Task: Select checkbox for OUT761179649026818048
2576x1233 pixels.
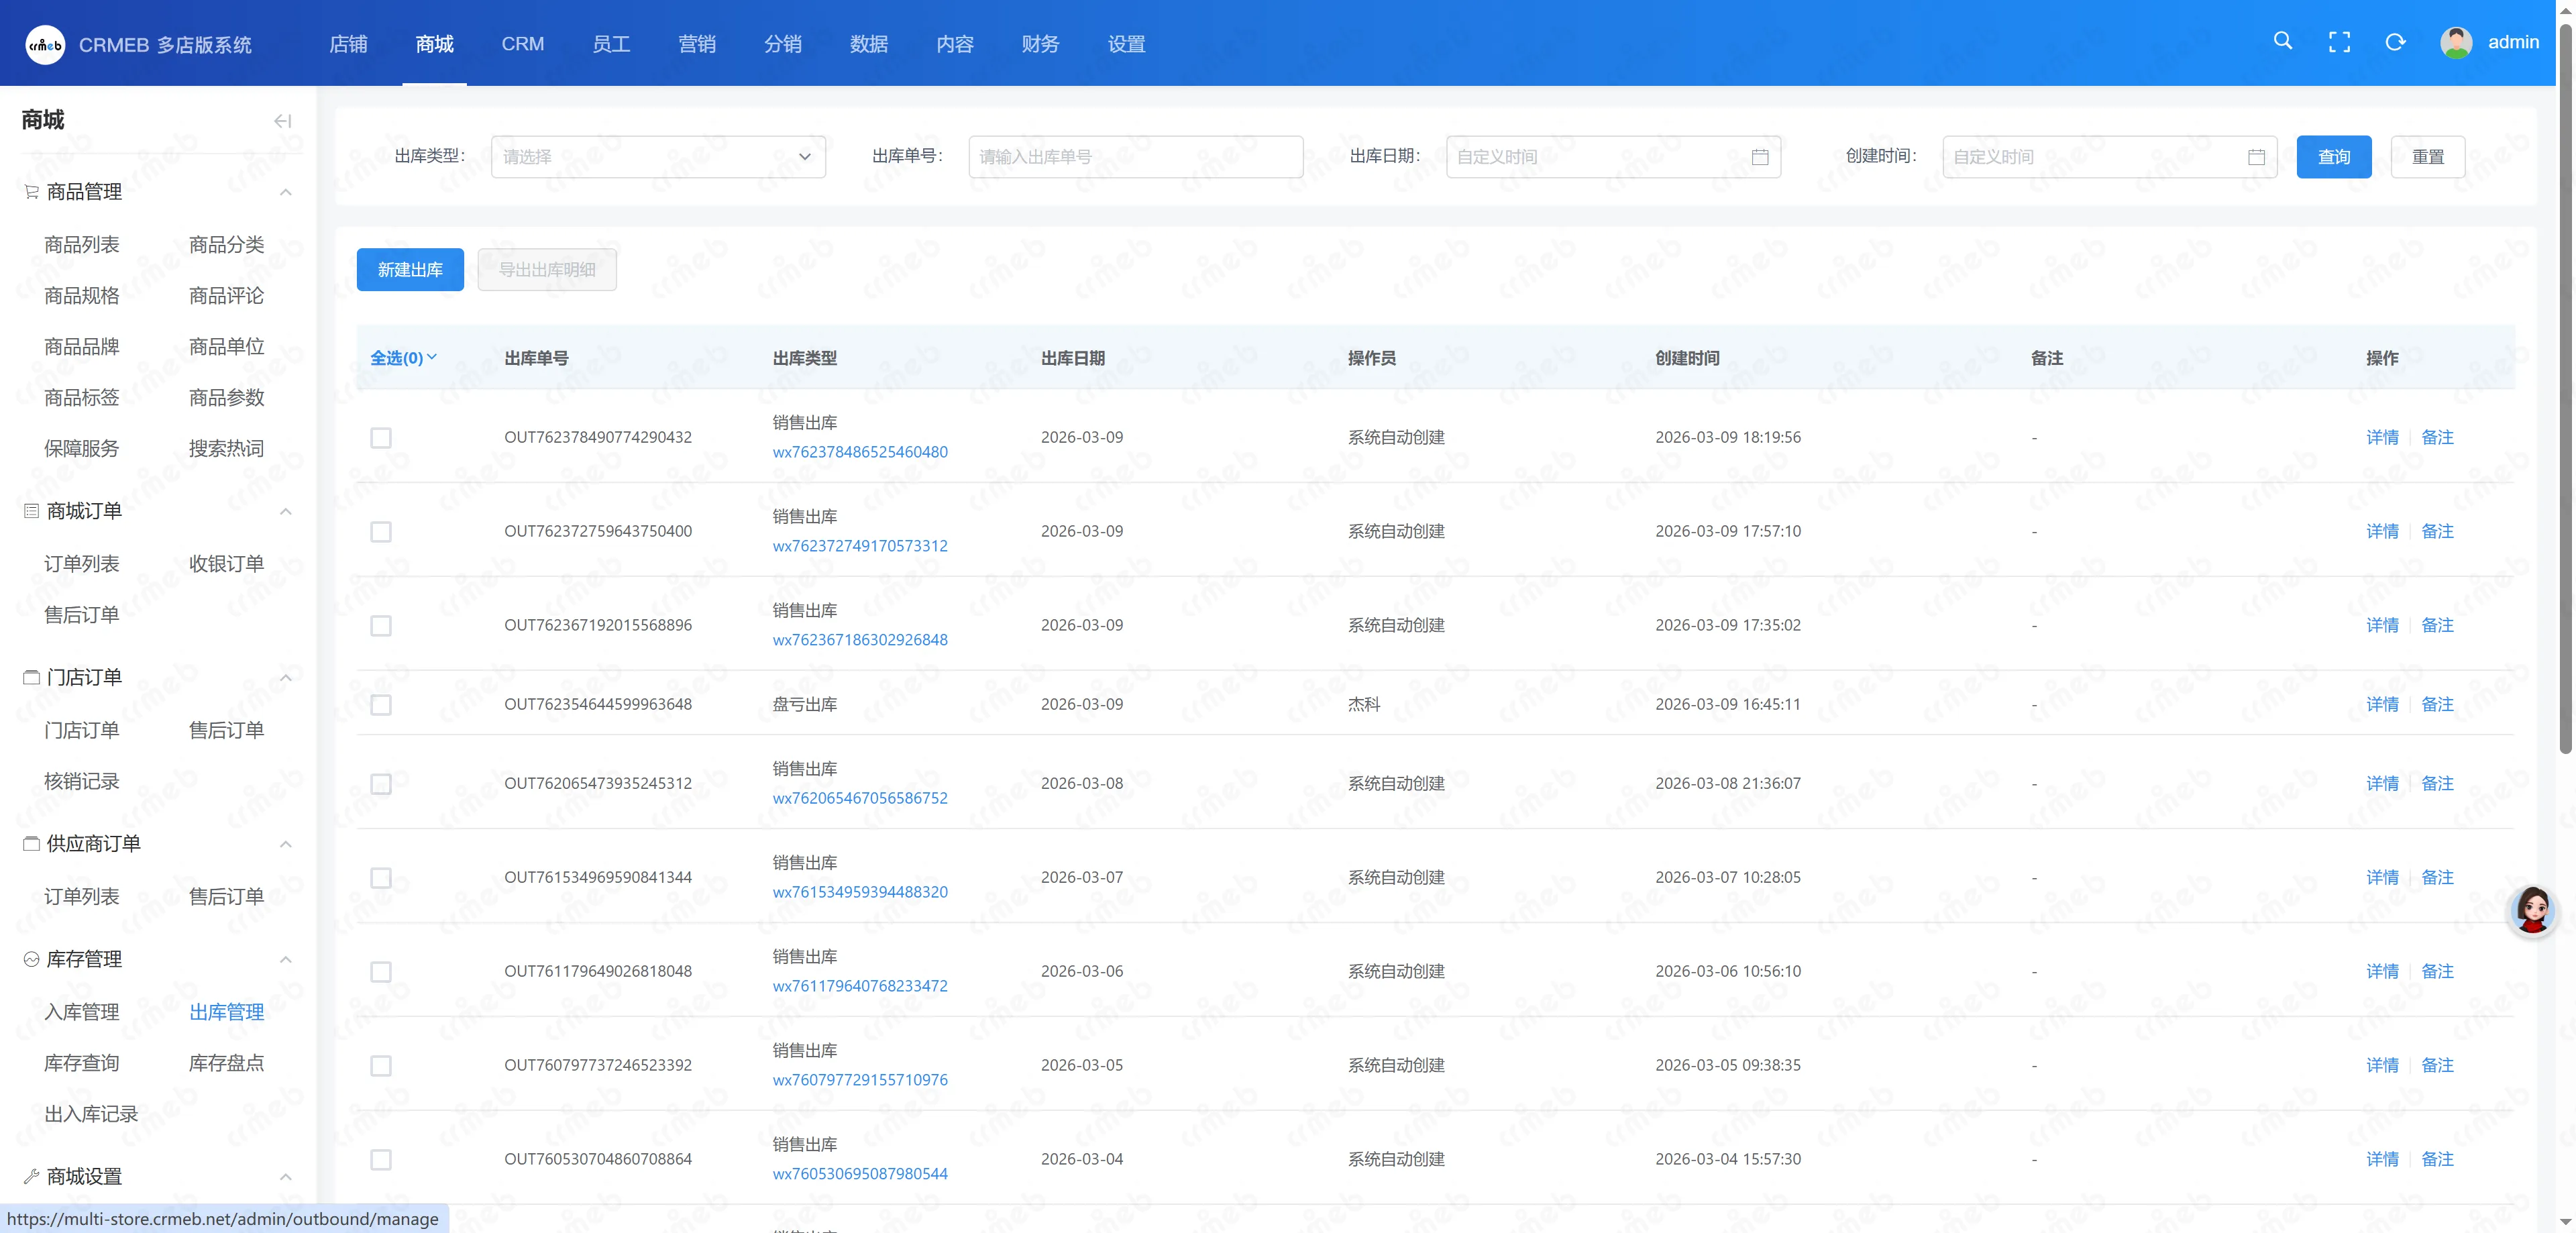Action: point(381,972)
